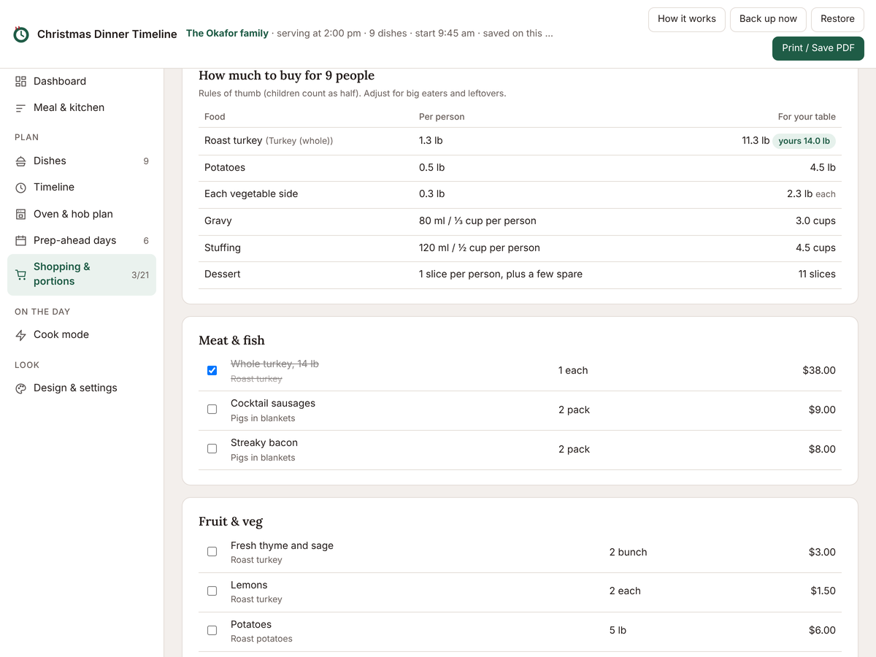
Task: Click Back up now
Action: [768, 19]
